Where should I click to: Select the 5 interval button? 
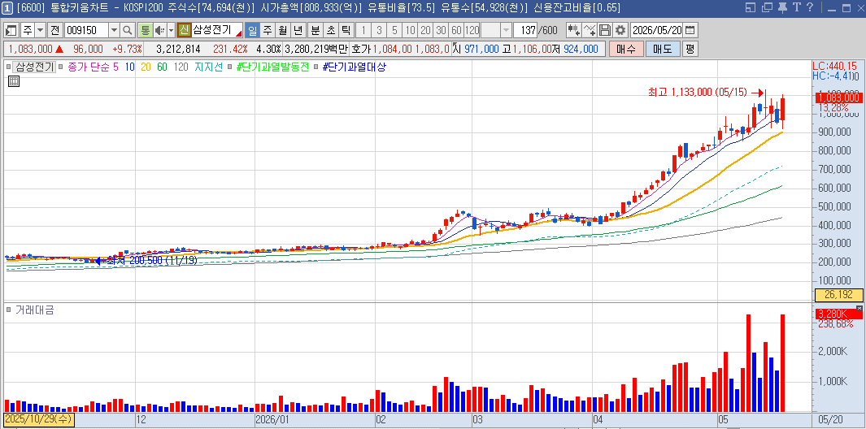(394, 30)
